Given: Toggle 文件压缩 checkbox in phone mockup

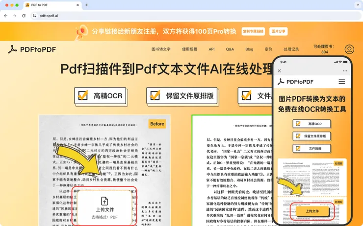Looking at the screenshot, I should [x=298, y=148].
